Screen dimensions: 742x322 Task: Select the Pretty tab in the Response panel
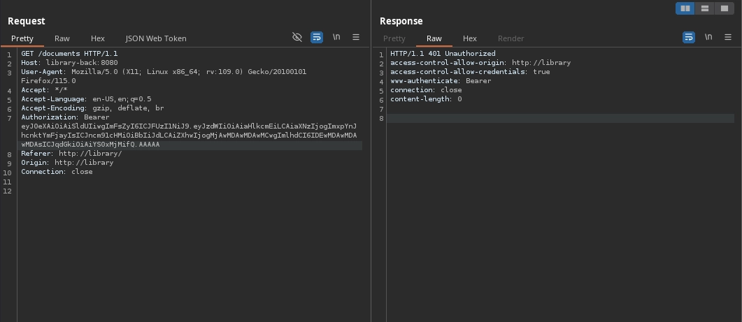[394, 38]
